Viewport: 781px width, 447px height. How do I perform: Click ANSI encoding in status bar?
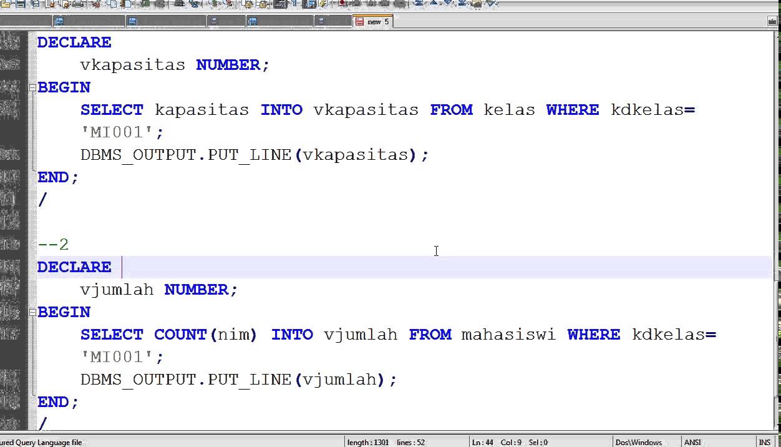tap(692, 442)
